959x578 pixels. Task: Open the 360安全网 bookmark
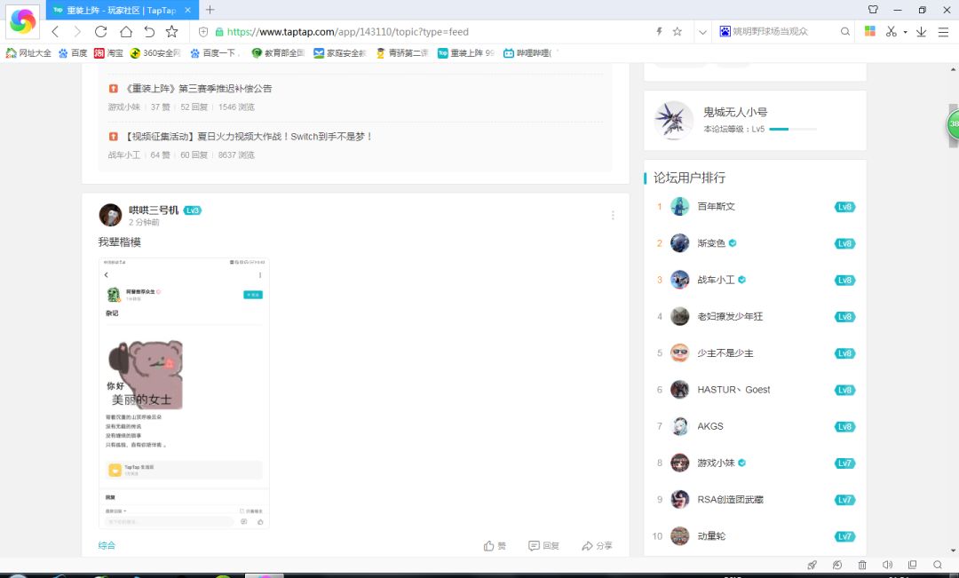155,53
